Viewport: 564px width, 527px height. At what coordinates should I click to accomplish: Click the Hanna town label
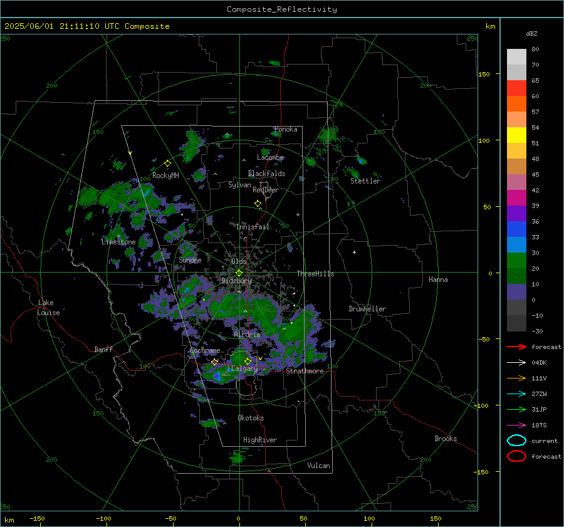tap(438, 279)
